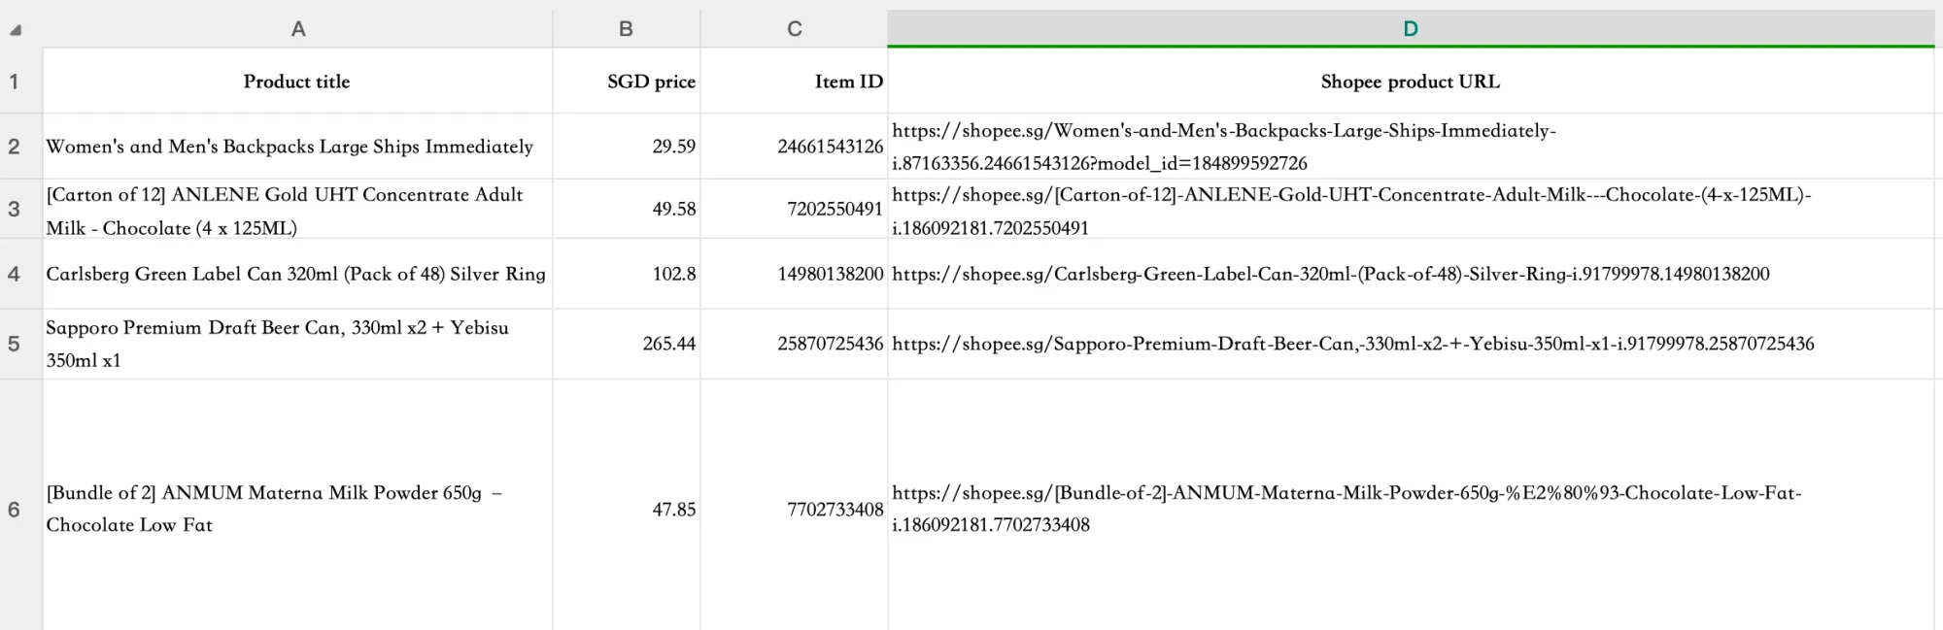Select Item ID cell 14980138200
This screenshot has height=630, width=1943.
point(795,274)
